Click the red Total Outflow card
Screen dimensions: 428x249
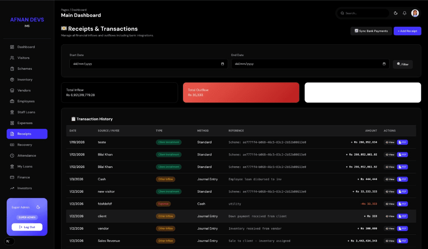click(x=241, y=92)
